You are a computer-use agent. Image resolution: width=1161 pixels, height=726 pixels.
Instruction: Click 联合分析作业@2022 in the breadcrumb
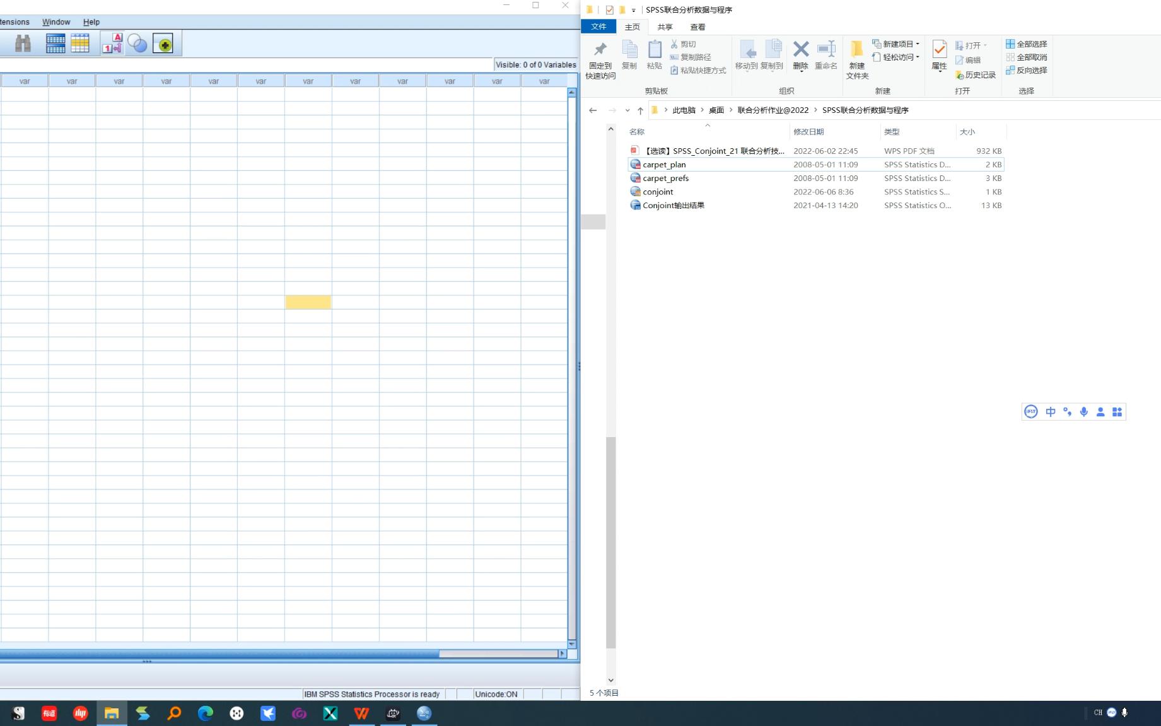[773, 110]
